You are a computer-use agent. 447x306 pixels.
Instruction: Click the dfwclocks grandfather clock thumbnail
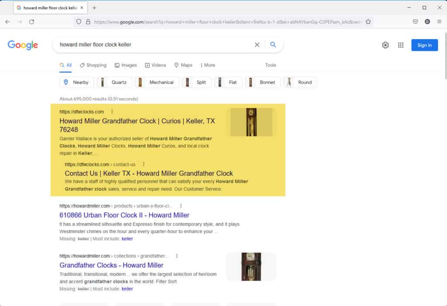coord(251,122)
